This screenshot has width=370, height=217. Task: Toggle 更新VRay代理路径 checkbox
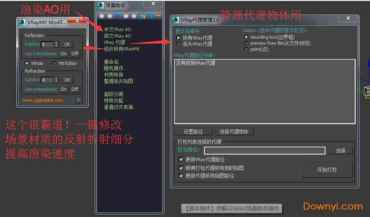[181, 159]
